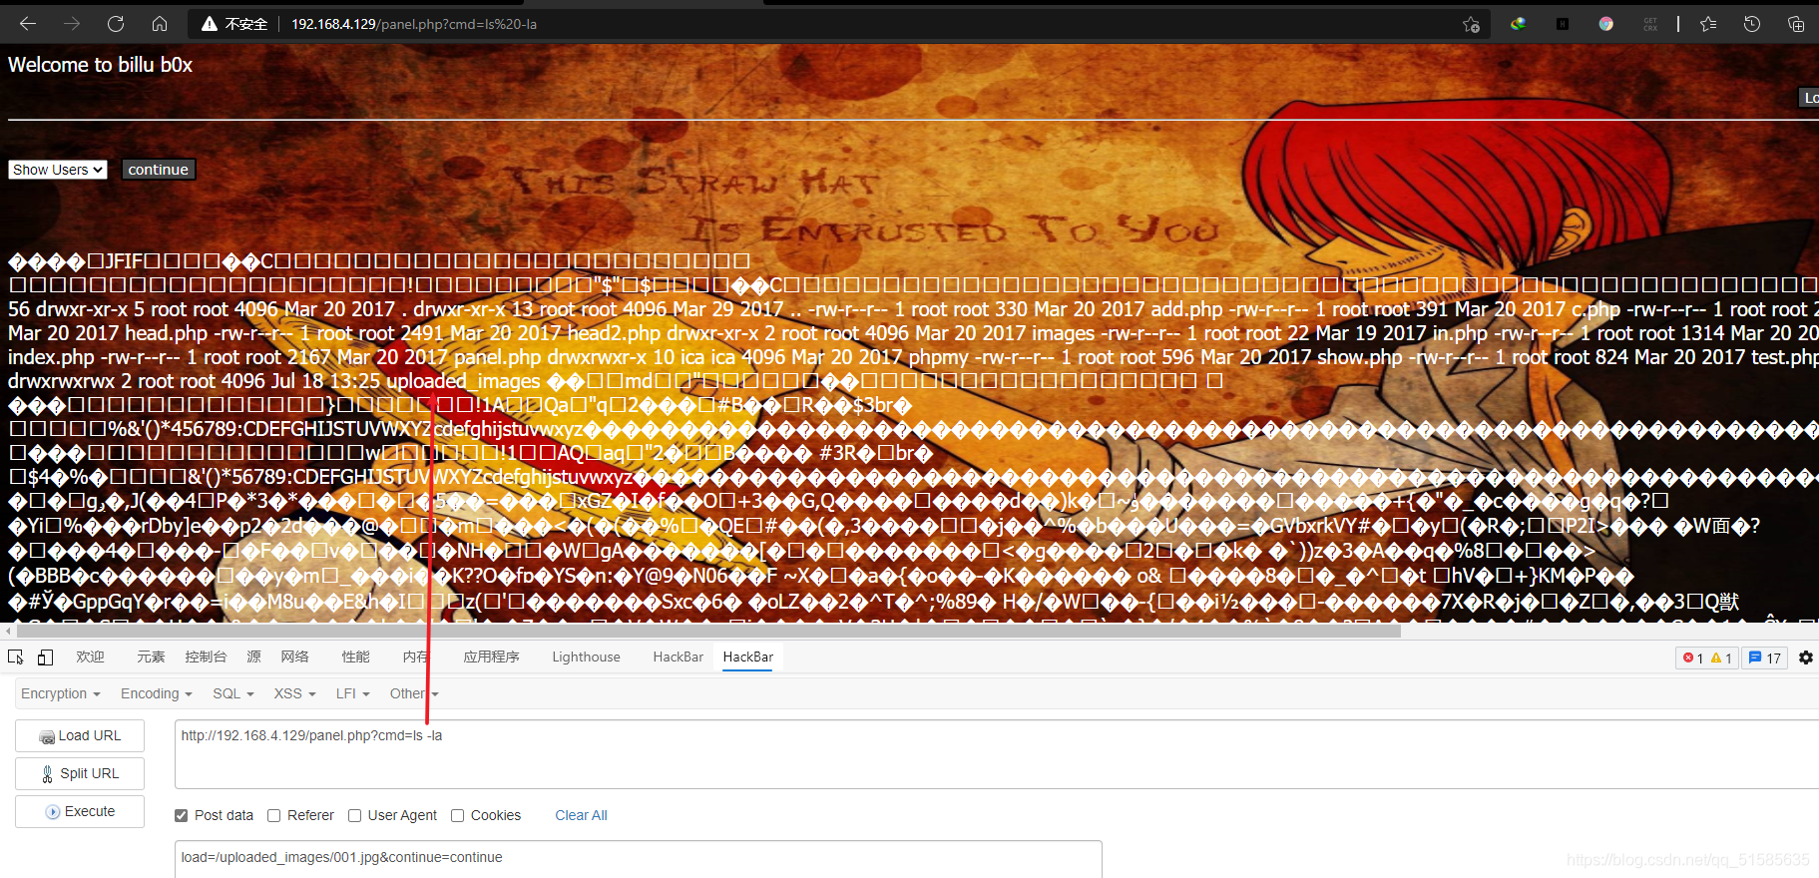Click the Clear All link
Image resolution: width=1819 pixels, height=878 pixels.
(x=581, y=815)
